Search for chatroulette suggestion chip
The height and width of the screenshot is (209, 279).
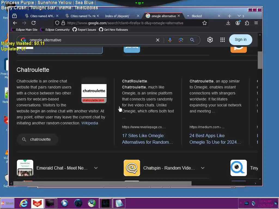(37, 139)
